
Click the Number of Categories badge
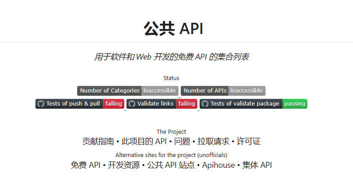(128, 91)
